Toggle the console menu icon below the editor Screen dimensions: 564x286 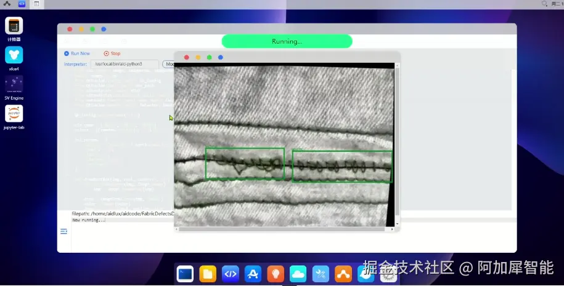tap(63, 231)
